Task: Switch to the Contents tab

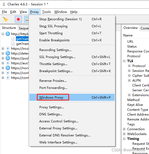Action: click(x=144, y=28)
